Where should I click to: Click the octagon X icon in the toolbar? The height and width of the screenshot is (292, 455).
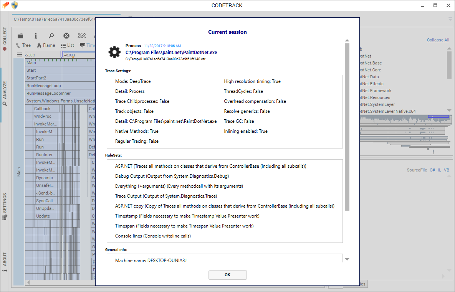(x=66, y=36)
